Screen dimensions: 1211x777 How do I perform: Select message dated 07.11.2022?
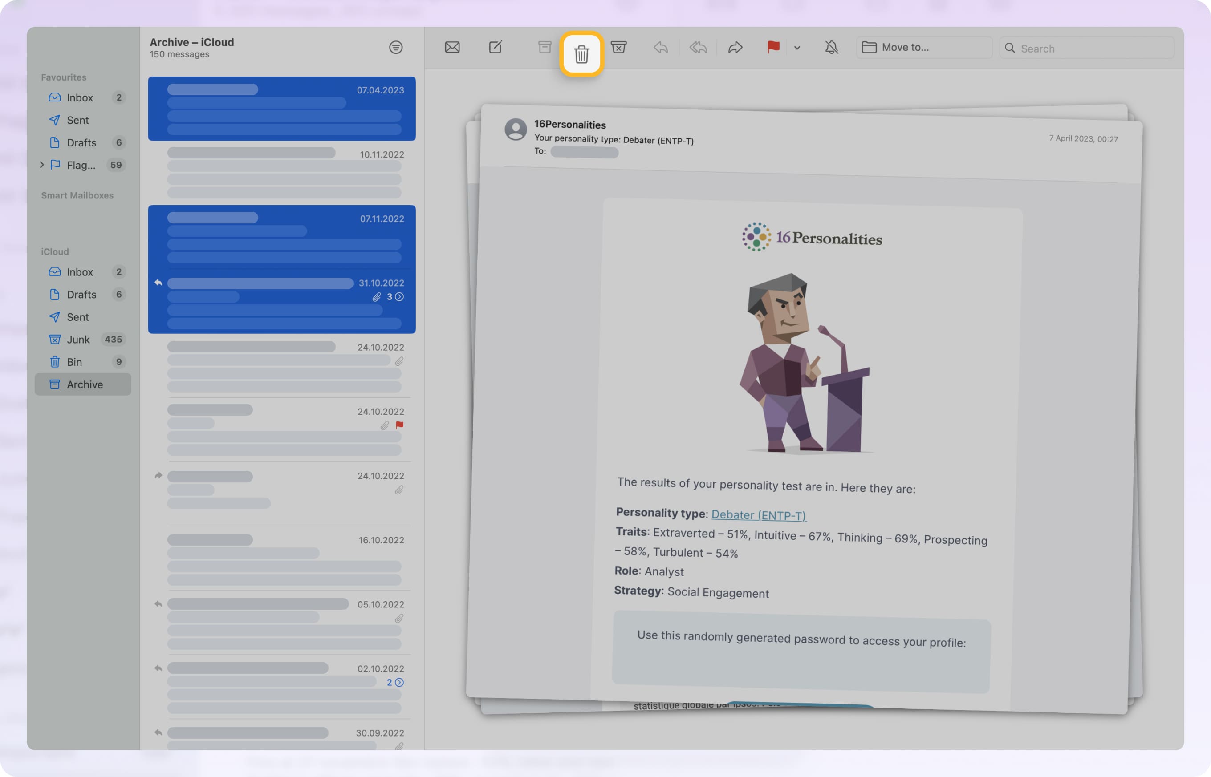(x=282, y=237)
